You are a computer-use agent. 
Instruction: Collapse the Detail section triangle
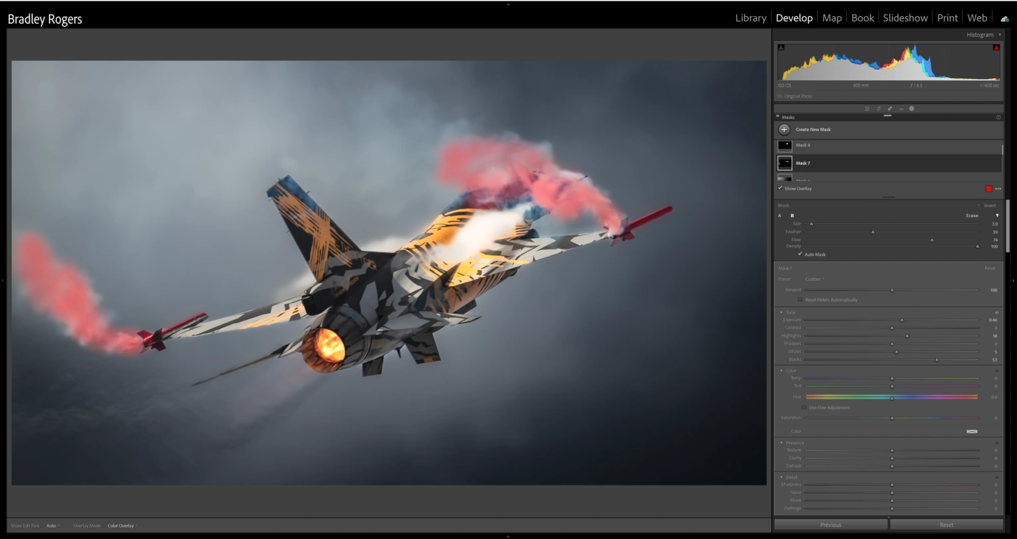point(781,477)
